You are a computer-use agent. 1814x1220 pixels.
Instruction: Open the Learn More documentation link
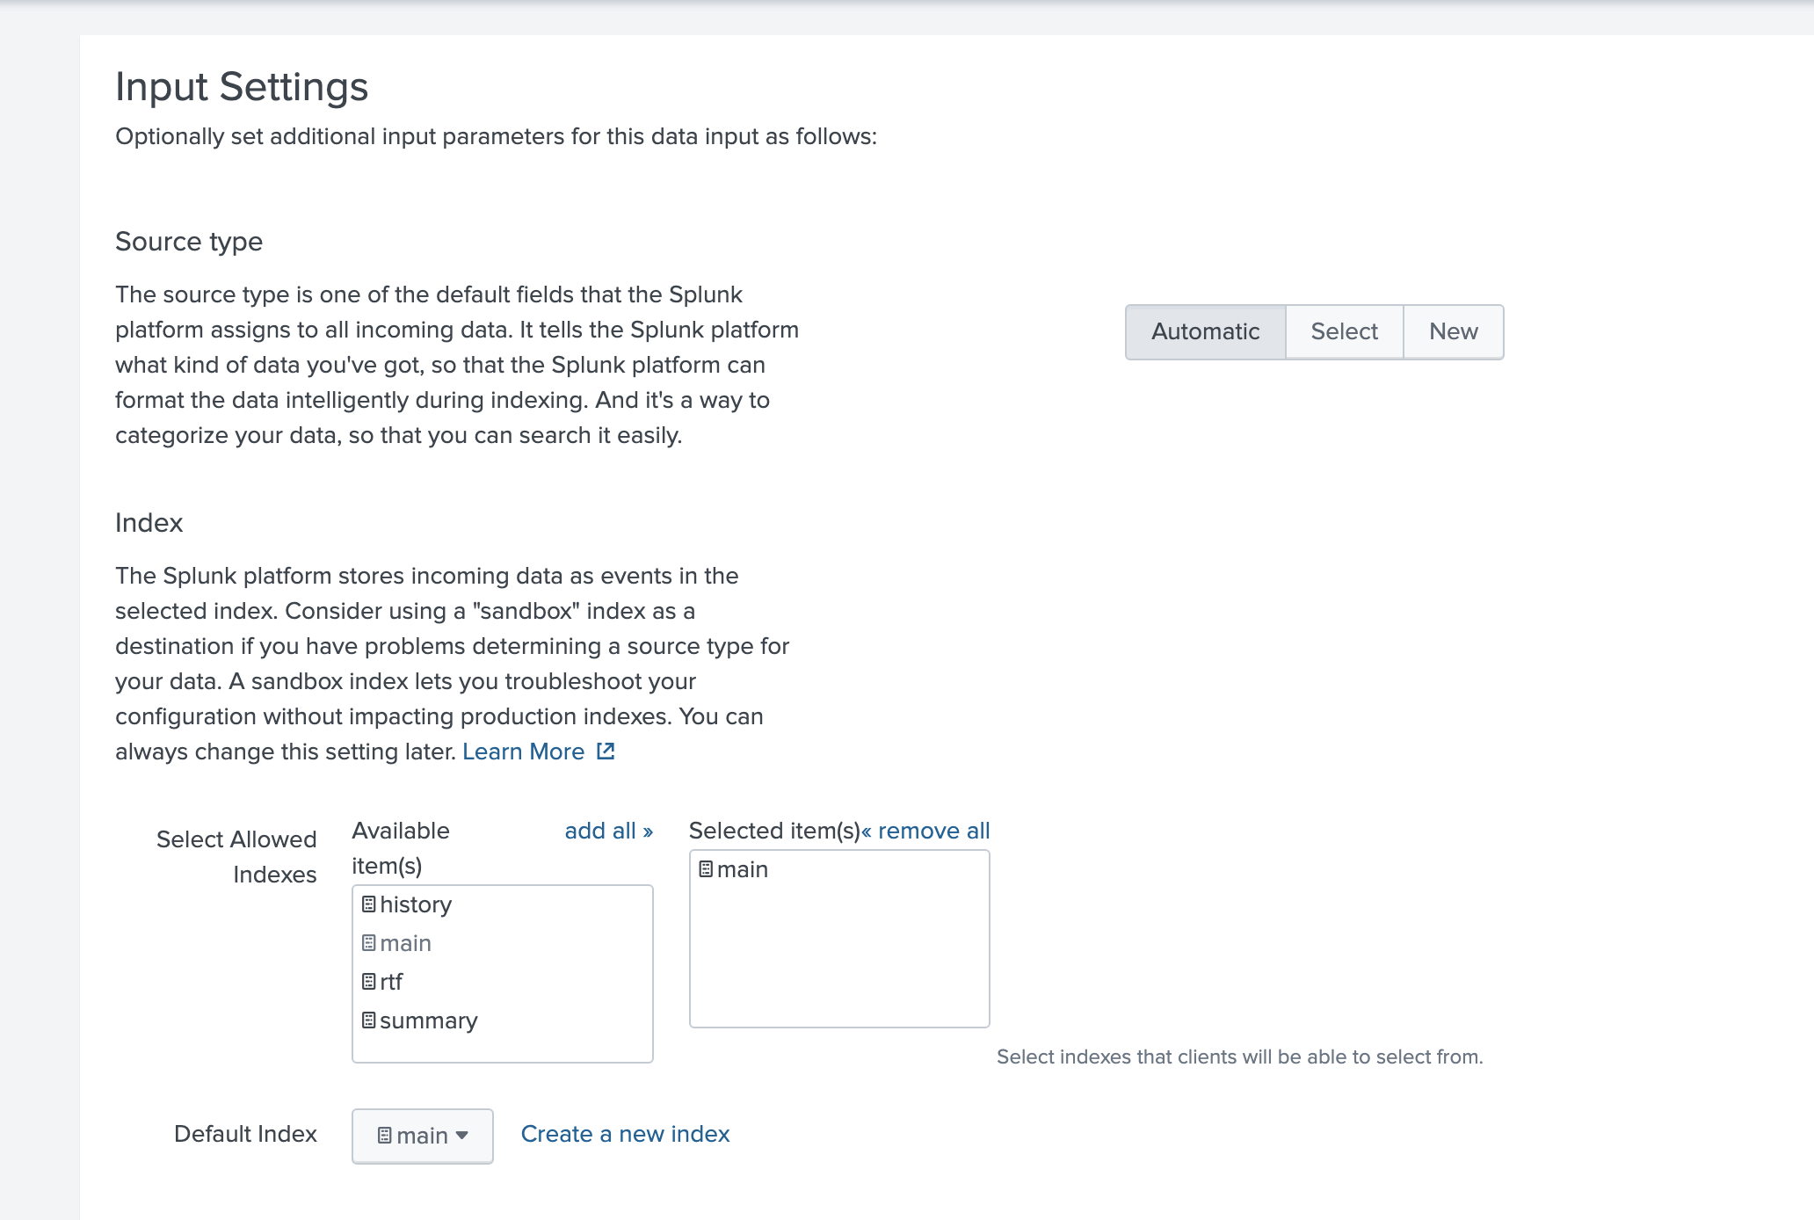pyautogui.click(x=523, y=752)
